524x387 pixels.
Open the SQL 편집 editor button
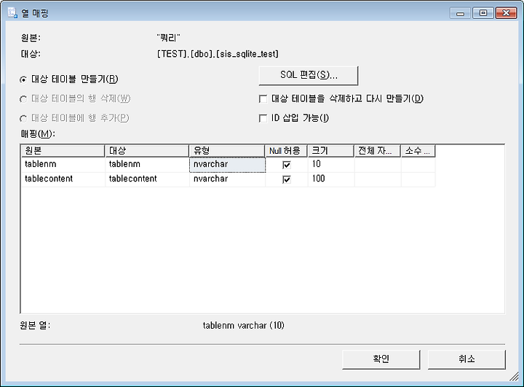pos(309,75)
